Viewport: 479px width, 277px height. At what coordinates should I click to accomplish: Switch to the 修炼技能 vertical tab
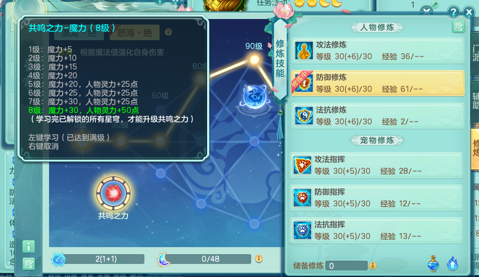280,59
